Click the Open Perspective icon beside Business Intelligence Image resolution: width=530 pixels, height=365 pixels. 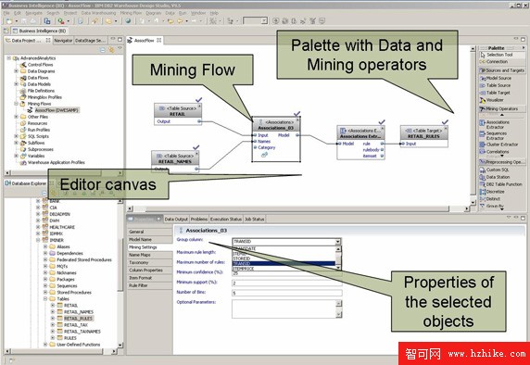[6, 31]
